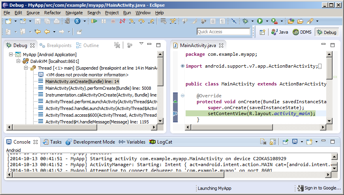The width and height of the screenshot is (344, 195).
Task: Switch to the DDMS perspective
Action: [x=302, y=32]
